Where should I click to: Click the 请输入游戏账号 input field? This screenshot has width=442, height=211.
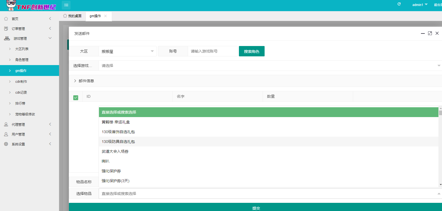(x=212, y=51)
